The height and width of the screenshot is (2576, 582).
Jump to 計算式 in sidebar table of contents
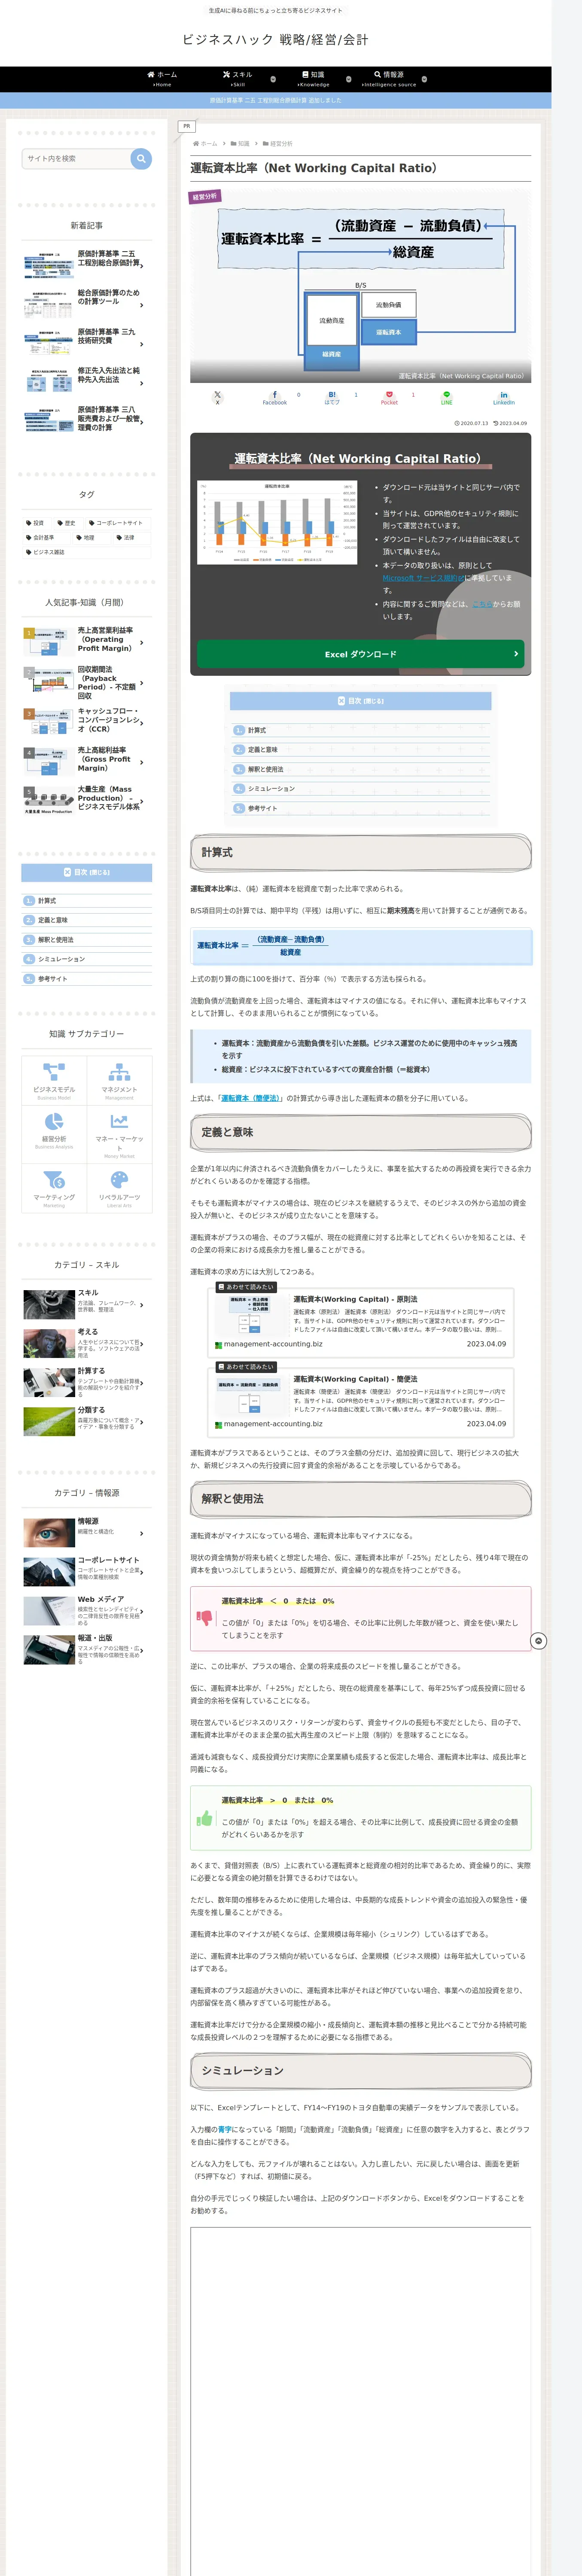(47, 901)
